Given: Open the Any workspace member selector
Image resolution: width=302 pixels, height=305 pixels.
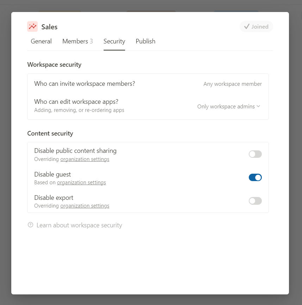Looking at the screenshot, I should 233,84.
